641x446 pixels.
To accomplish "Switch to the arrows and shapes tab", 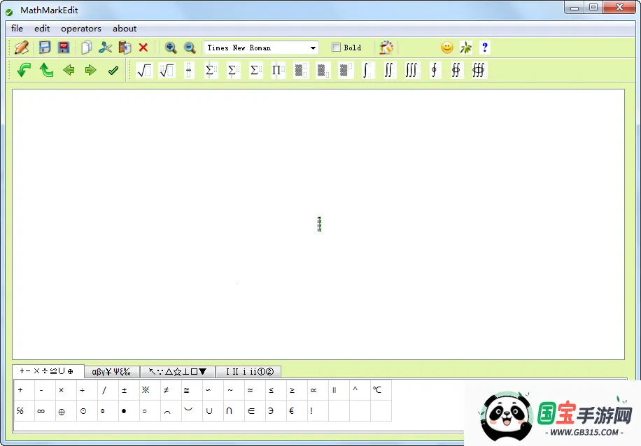I will pyautogui.click(x=177, y=371).
